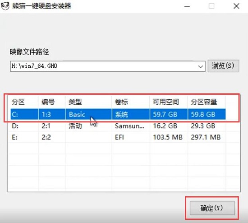Click the 分区 column header

[23, 102]
